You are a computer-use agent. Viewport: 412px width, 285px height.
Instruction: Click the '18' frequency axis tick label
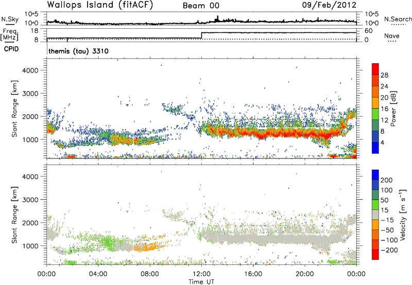[35, 31]
